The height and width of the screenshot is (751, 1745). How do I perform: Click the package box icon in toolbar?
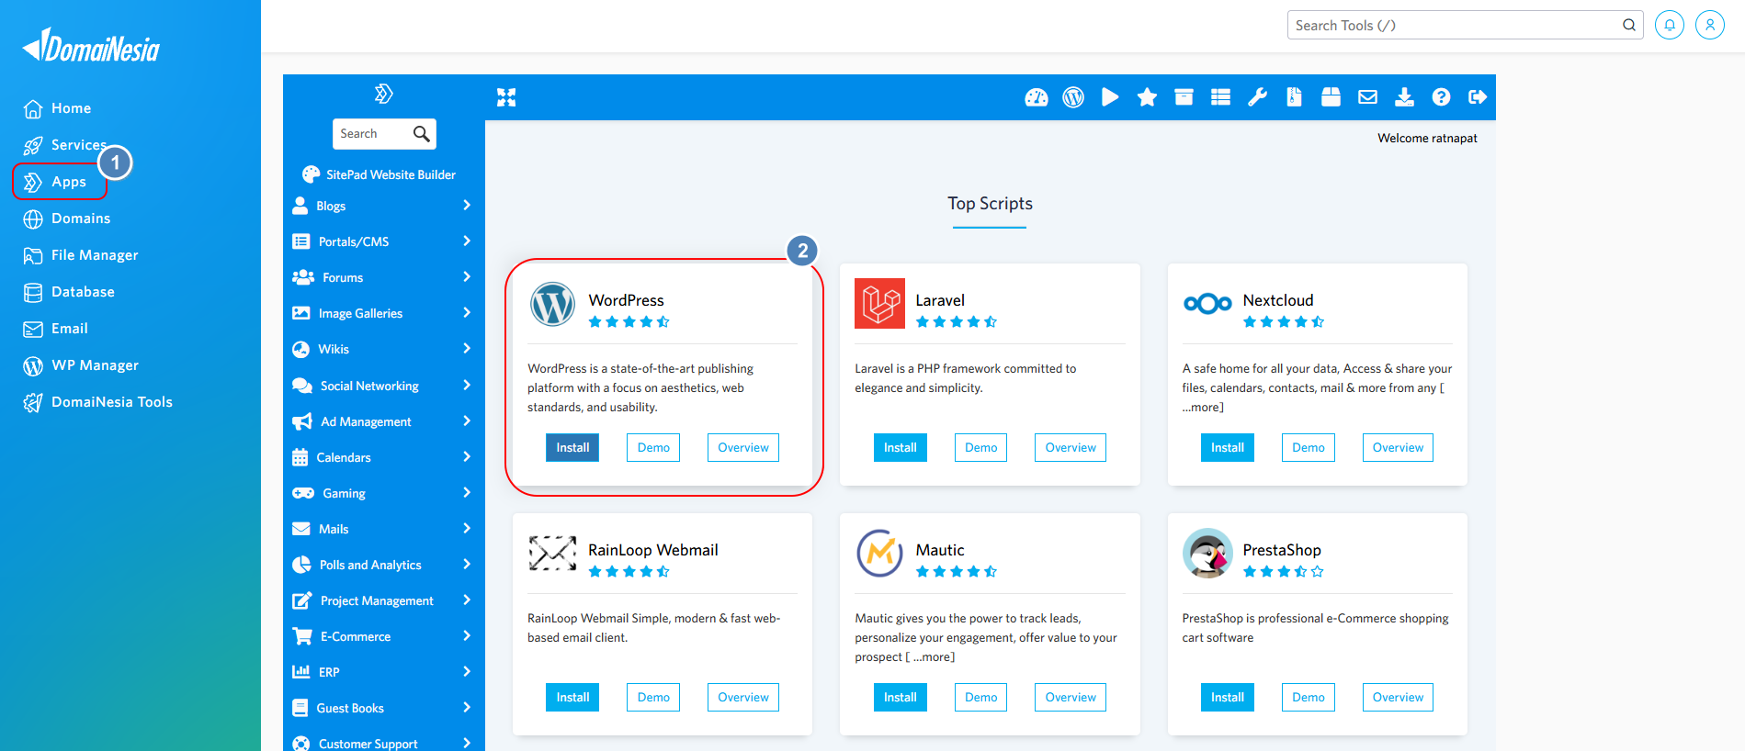pos(1331,97)
